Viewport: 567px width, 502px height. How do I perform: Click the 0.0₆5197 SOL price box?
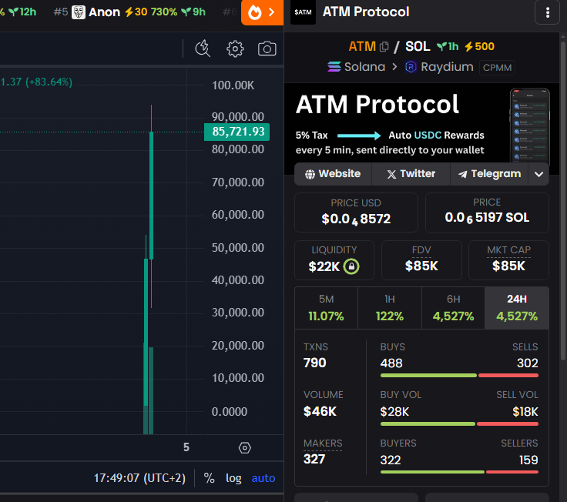(x=487, y=213)
